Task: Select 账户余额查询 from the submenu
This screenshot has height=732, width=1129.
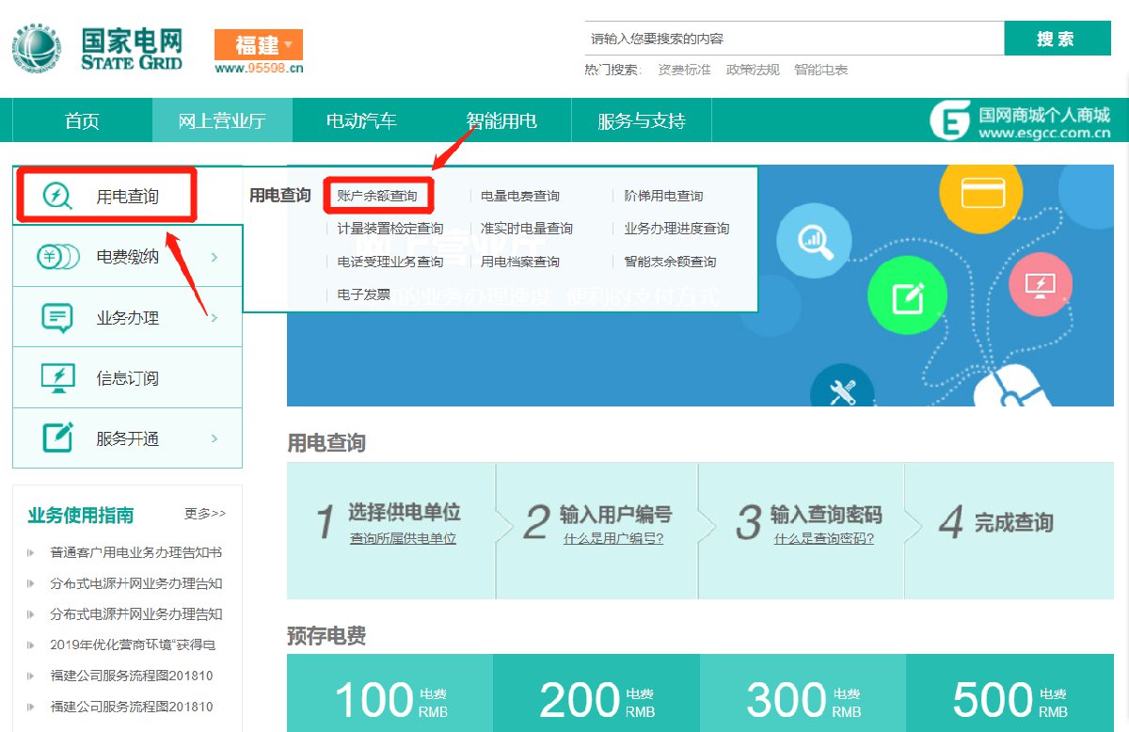Action: [x=377, y=196]
